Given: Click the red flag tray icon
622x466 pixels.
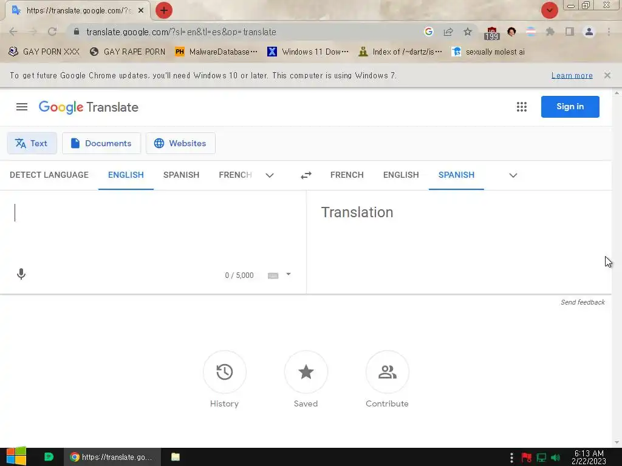Looking at the screenshot, I should click(527, 458).
